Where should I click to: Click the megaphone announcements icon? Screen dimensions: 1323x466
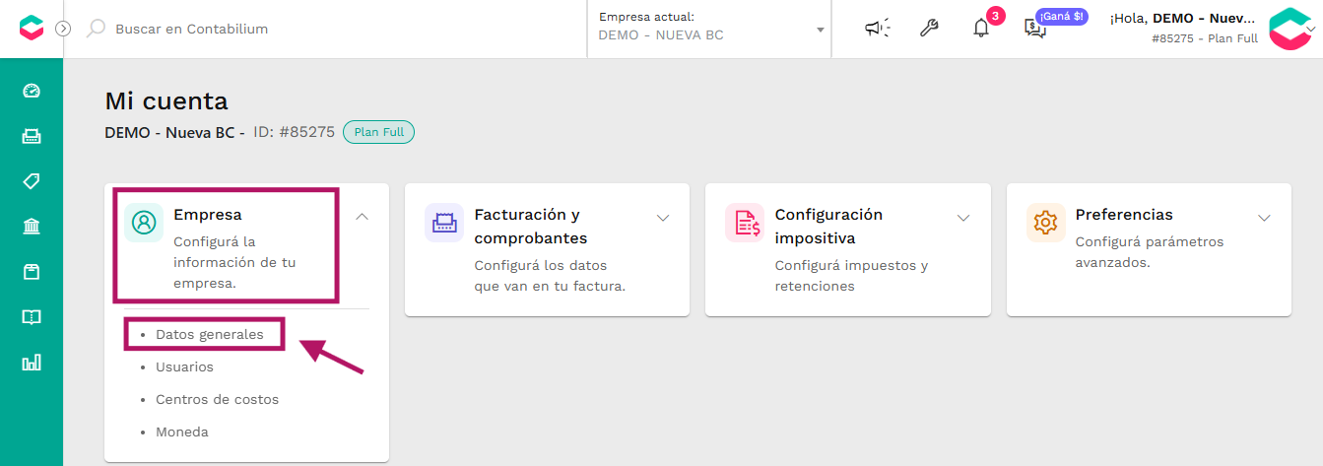877,29
